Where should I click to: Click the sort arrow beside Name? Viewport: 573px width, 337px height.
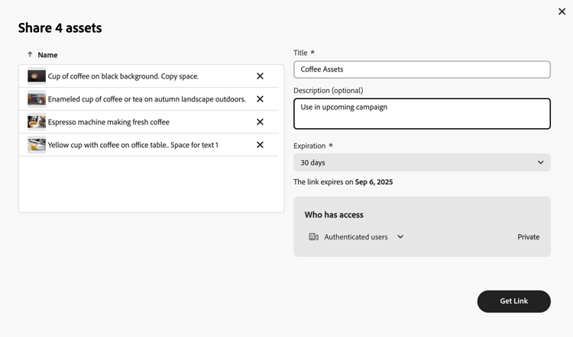pyautogui.click(x=30, y=55)
